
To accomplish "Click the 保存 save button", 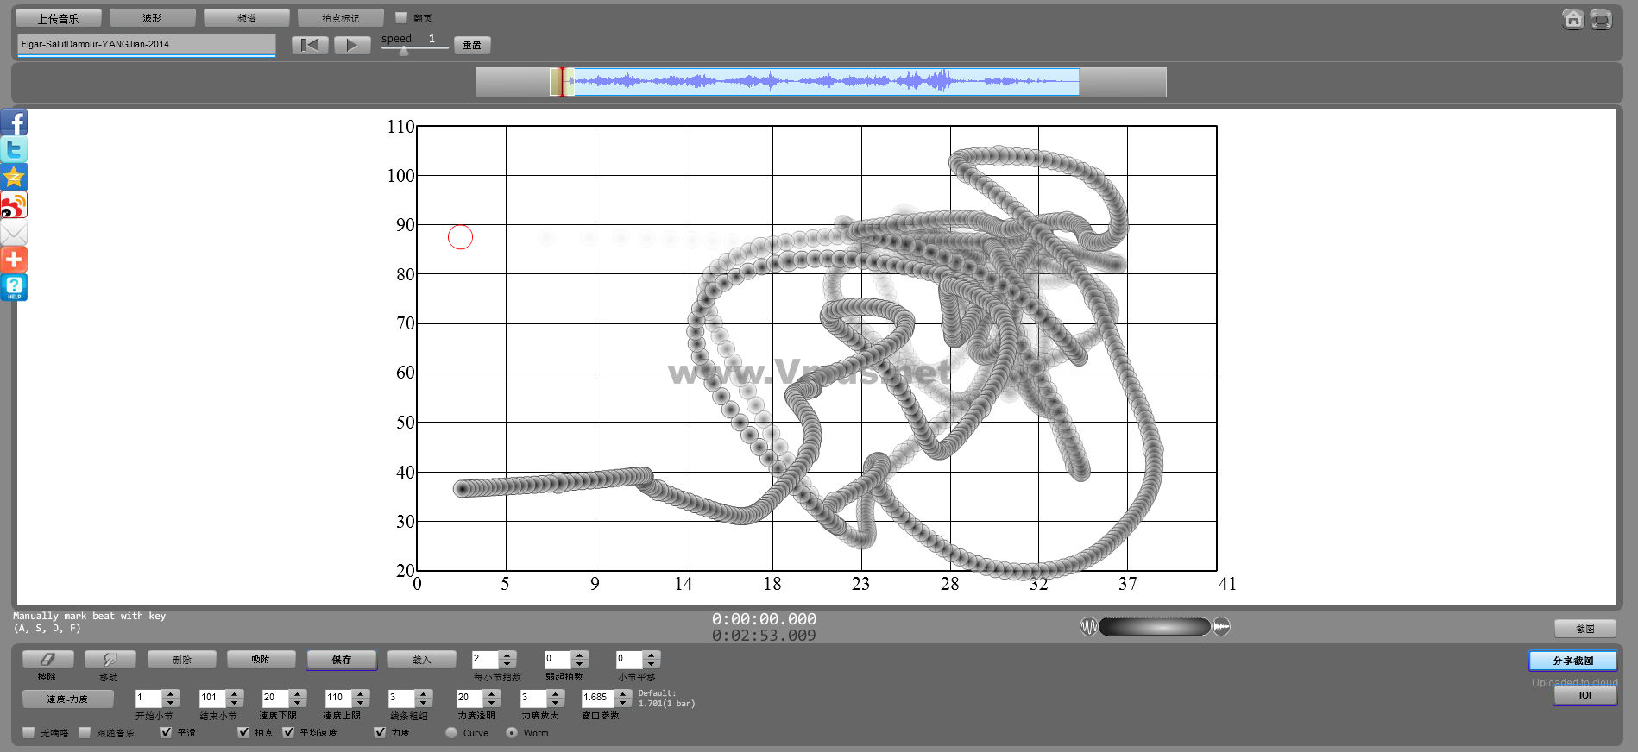I will coord(342,660).
